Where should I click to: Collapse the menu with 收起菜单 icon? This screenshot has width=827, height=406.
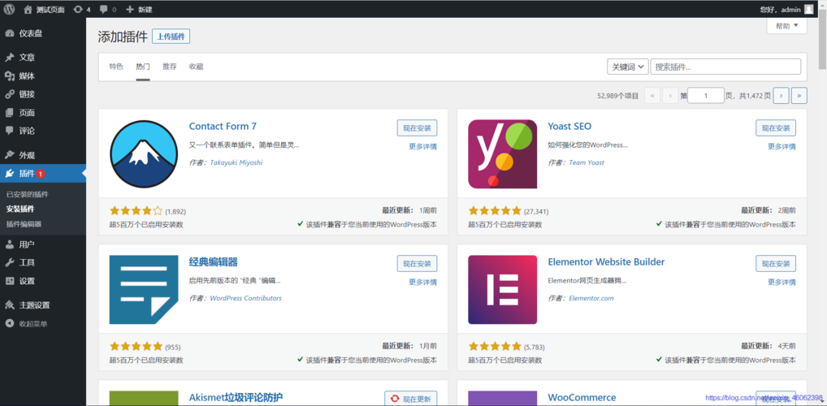tap(10, 323)
